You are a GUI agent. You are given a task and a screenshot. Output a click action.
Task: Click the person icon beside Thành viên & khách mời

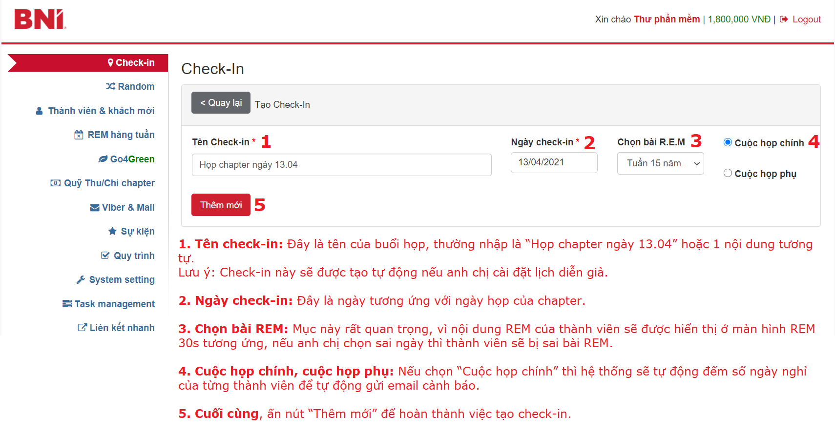pyautogui.click(x=40, y=111)
